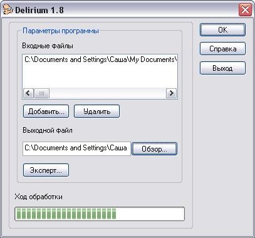Exit via the Выход button
Viewport: 255px width, 238px height.
(x=222, y=68)
